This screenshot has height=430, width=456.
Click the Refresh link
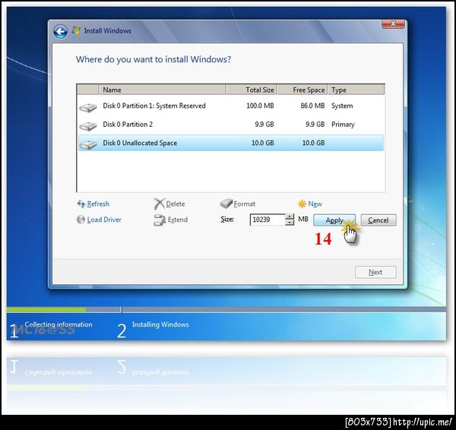98,204
